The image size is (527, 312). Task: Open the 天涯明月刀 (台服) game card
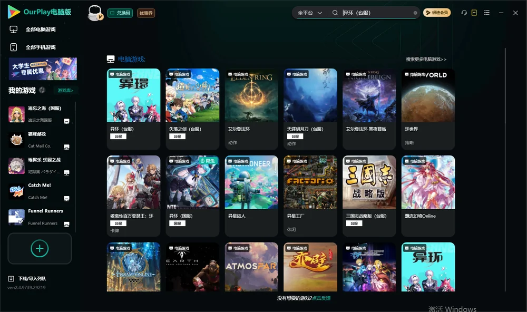point(310,109)
